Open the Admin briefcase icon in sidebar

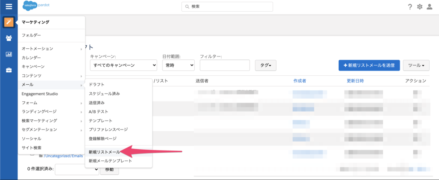tap(9, 70)
